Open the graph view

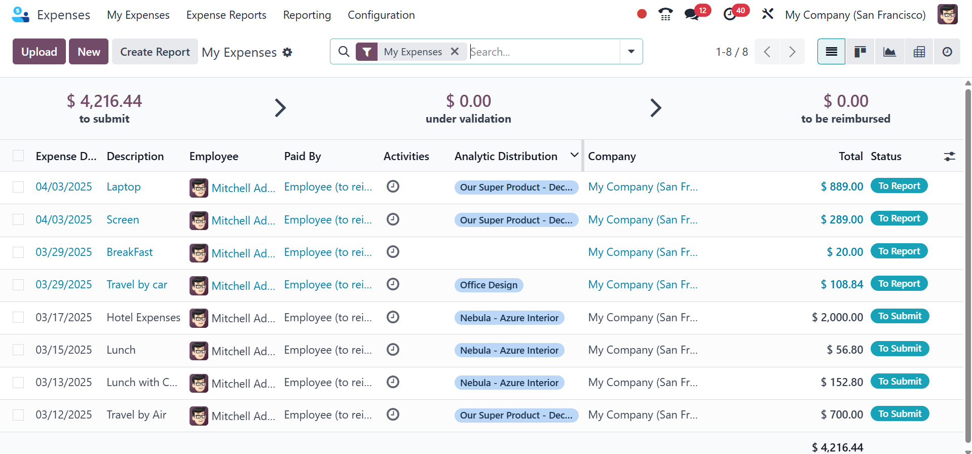click(889, 52)
